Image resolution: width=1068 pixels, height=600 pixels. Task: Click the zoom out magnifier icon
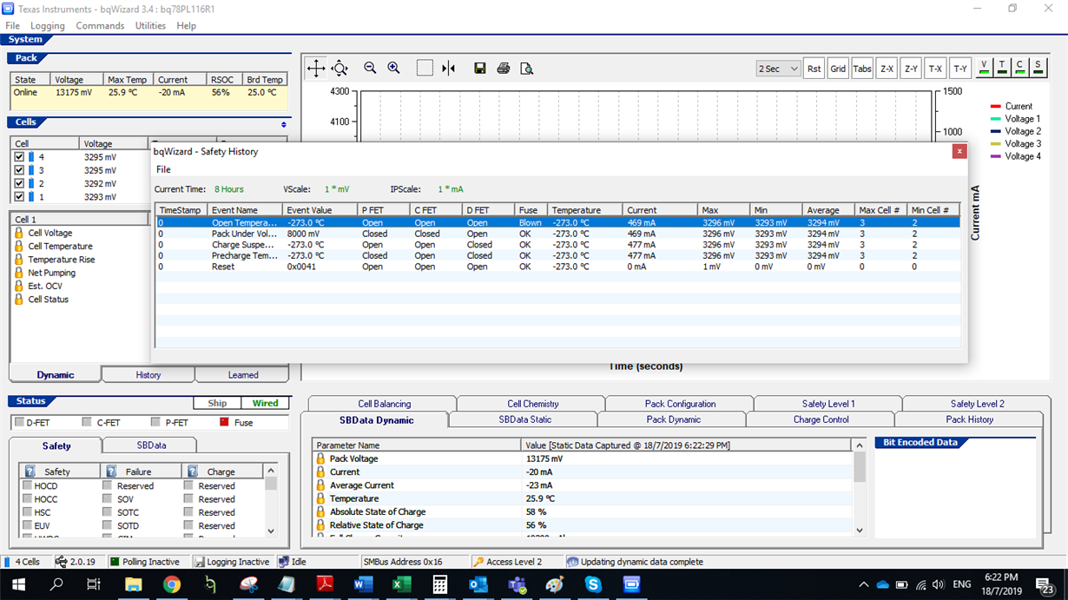pyautogui.click(x=370, y=69)
